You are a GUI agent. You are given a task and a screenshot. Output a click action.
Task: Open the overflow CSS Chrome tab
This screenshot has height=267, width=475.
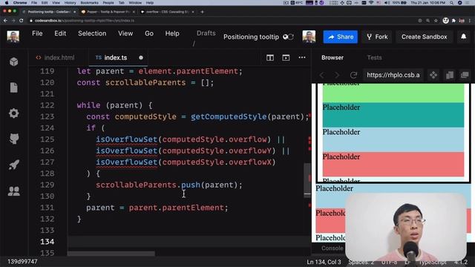pyautogui.click(x=166, y=12)
